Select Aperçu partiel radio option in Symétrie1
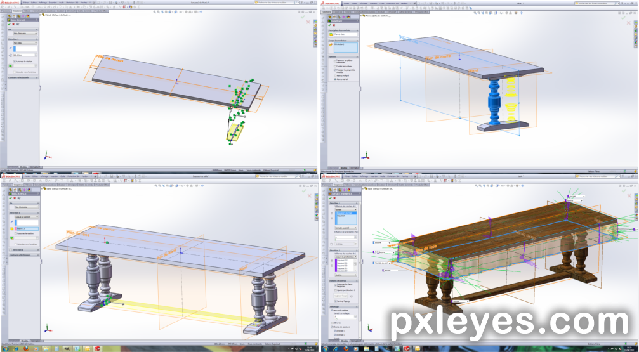The width and height of the screenshot is (639, 352). [x=335, y=79]
